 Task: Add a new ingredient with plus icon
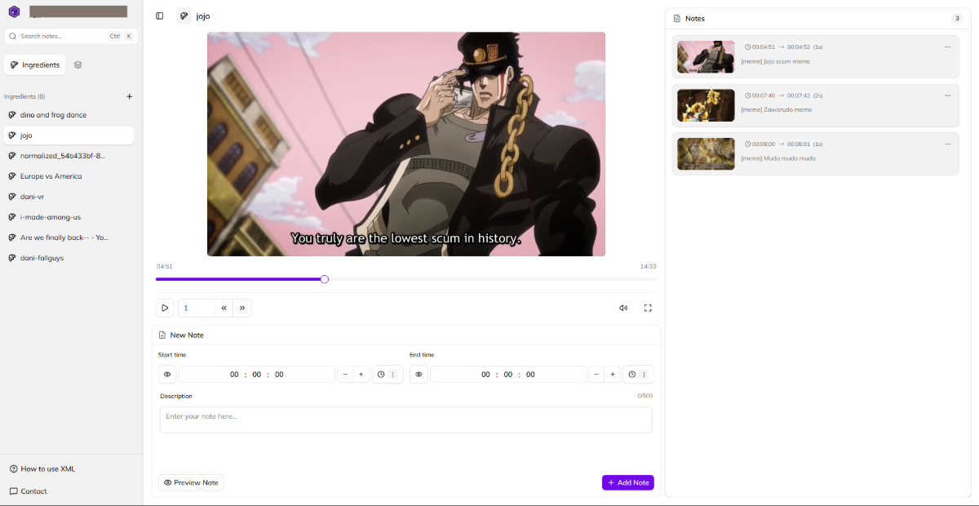tap(129, 96)
